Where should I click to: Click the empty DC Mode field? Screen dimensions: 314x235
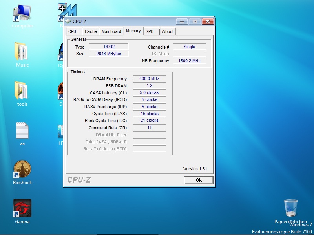190,54
